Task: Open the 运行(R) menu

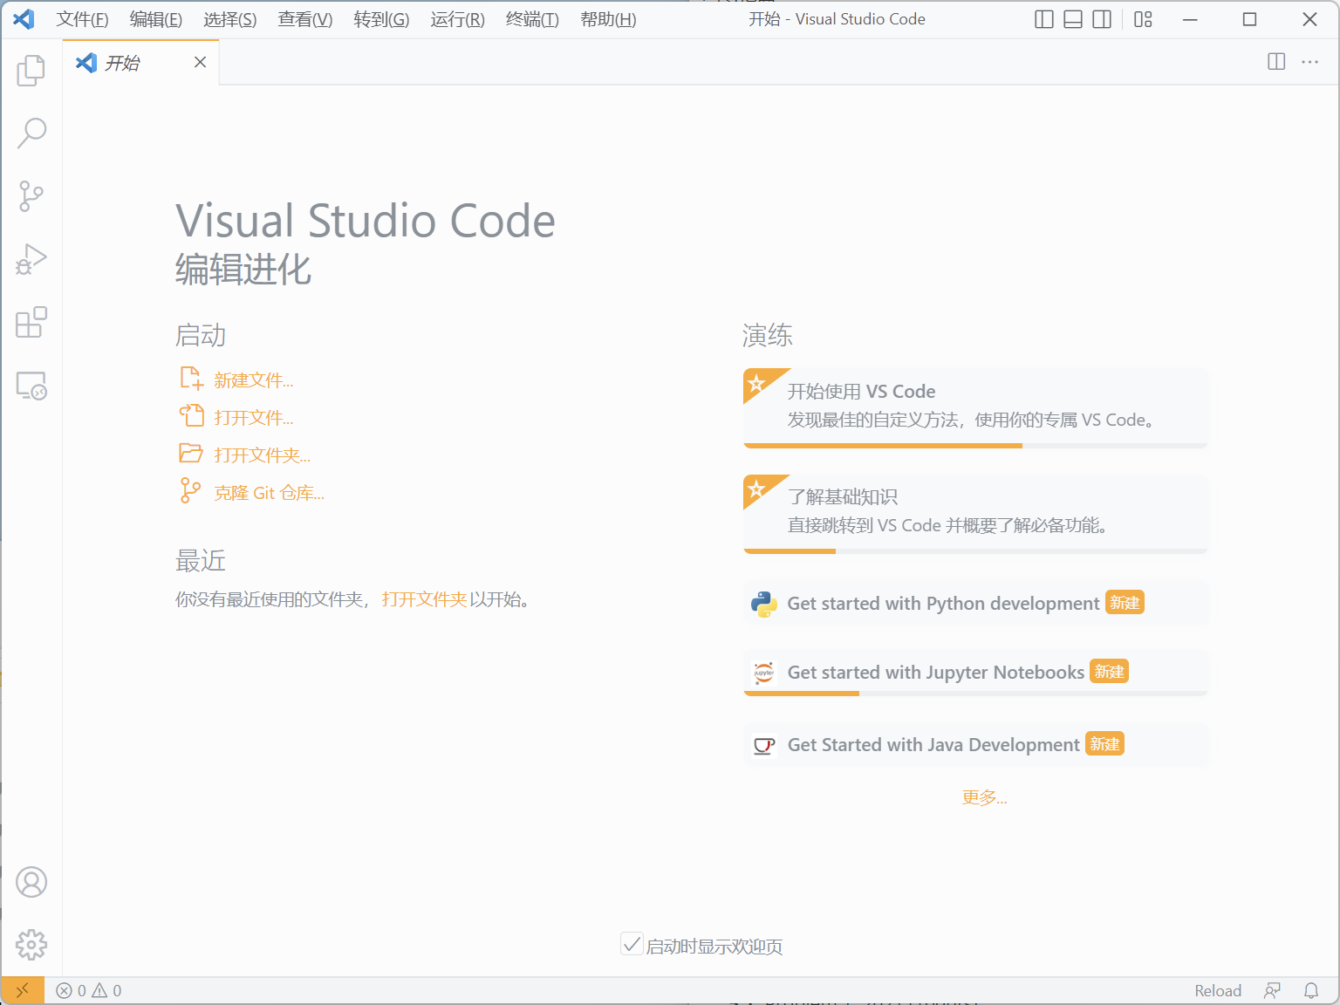Action: pos(457,19)
